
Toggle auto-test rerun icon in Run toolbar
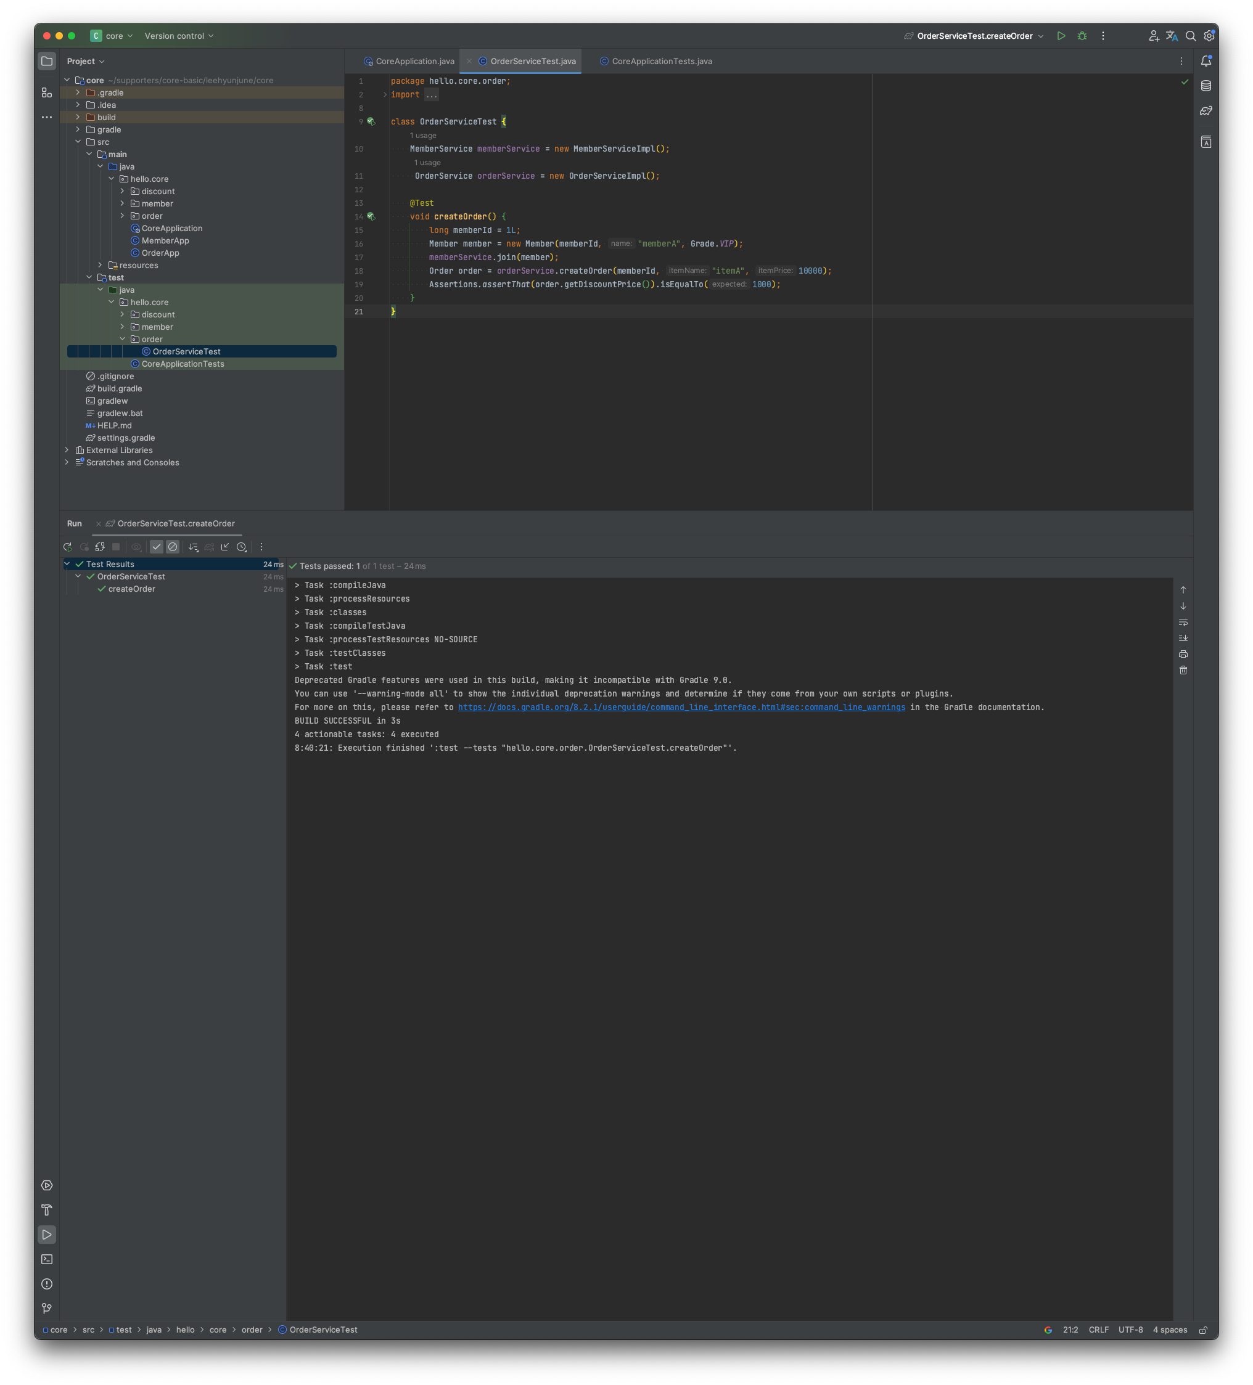[x=100, y=547]
